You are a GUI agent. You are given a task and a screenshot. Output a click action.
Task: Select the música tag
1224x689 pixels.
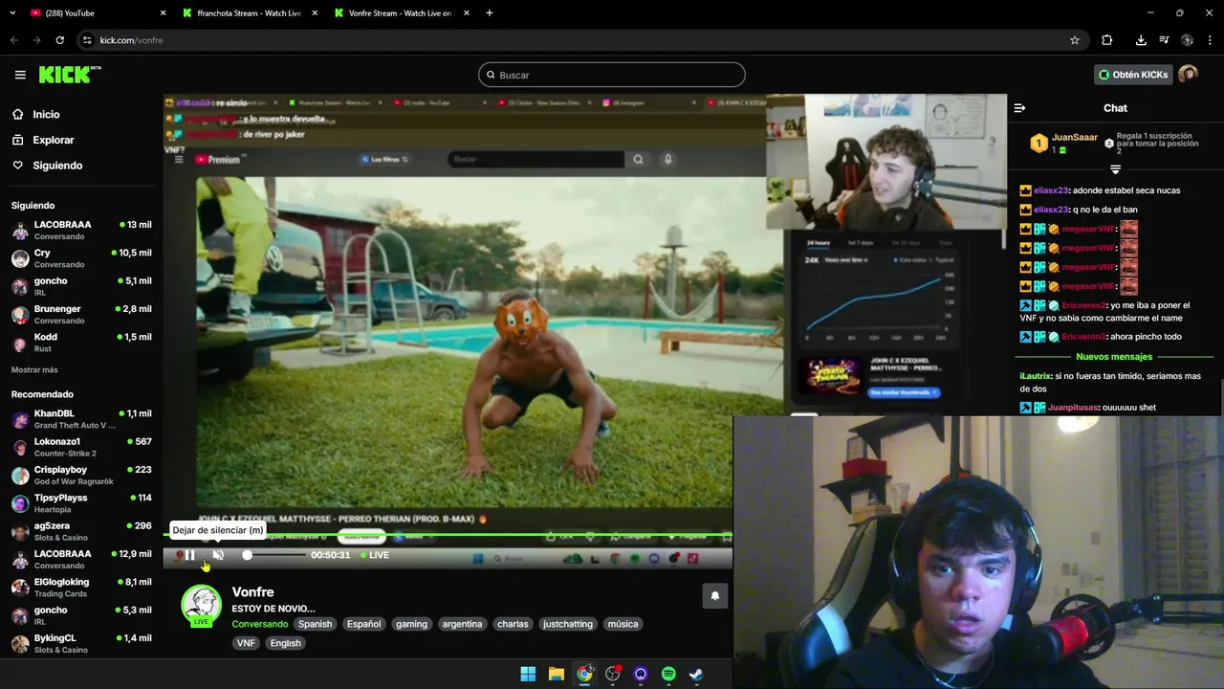(x=623, y=624)
